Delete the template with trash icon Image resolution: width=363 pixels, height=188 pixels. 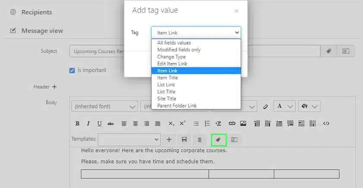[200, 140]
